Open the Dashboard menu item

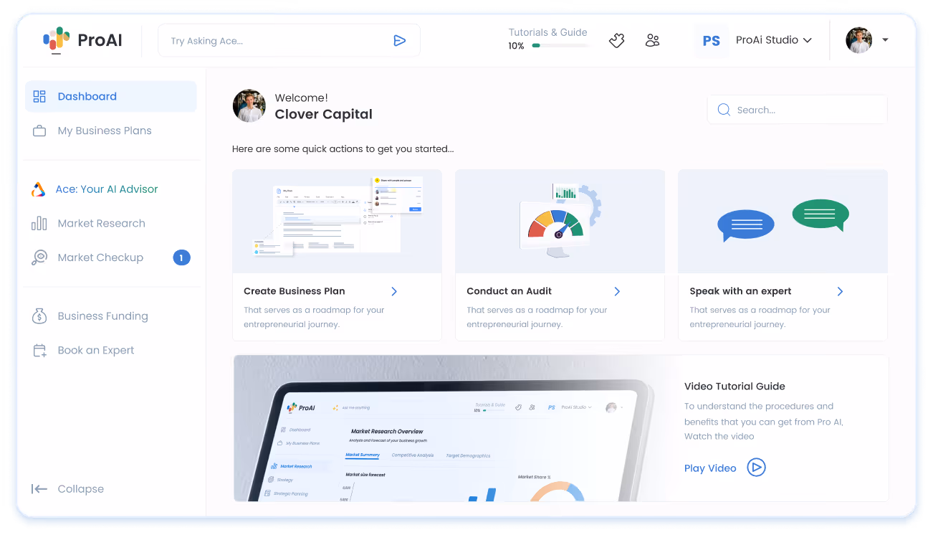pos(87,95)
